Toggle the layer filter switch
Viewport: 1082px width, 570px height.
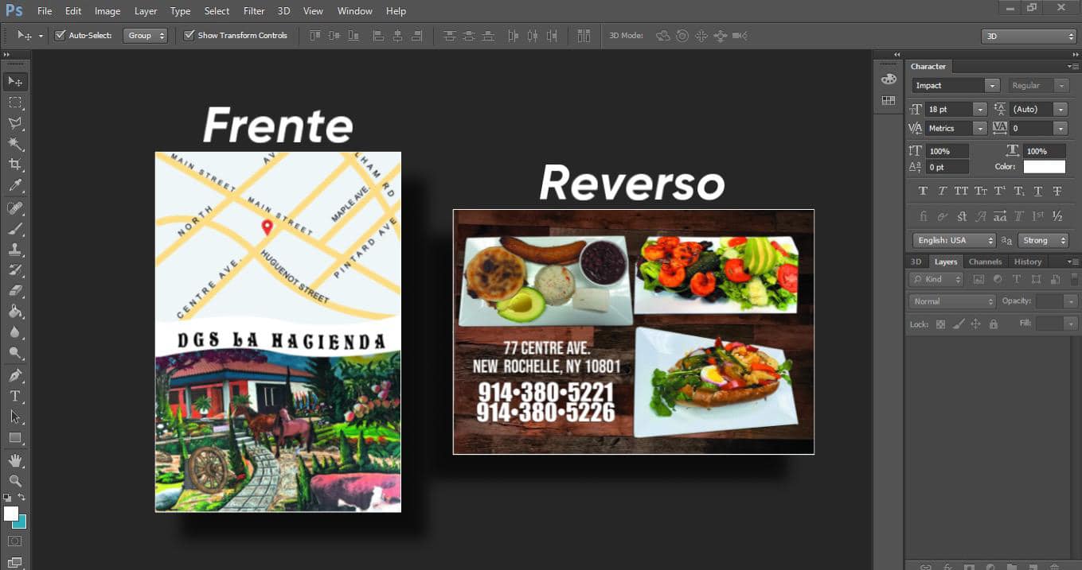(1076, 279)
